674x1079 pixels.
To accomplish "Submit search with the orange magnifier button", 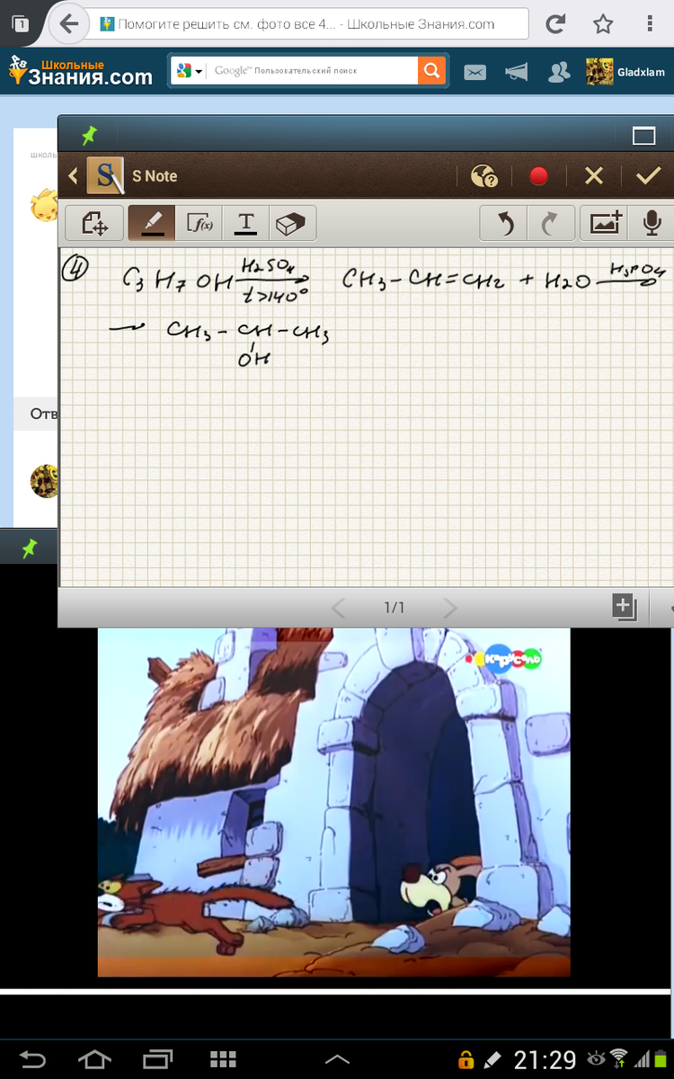I will click(x=431, y=71).
